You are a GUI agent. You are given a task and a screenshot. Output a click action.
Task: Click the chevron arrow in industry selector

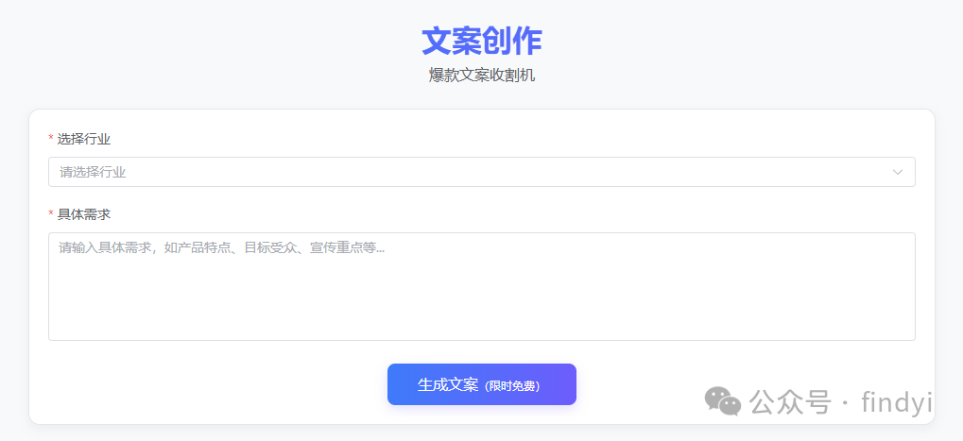tap(898, 173)
